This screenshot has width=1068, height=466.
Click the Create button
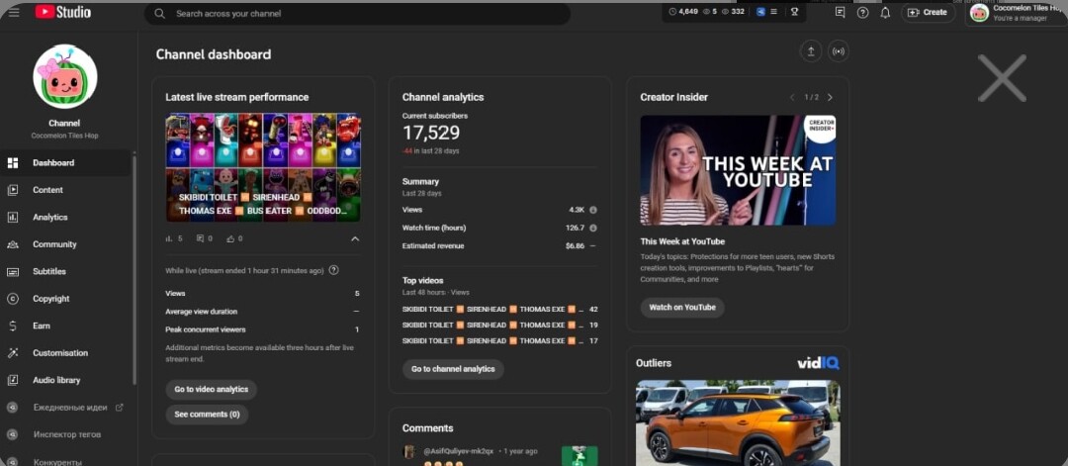[x=929, y=12]
